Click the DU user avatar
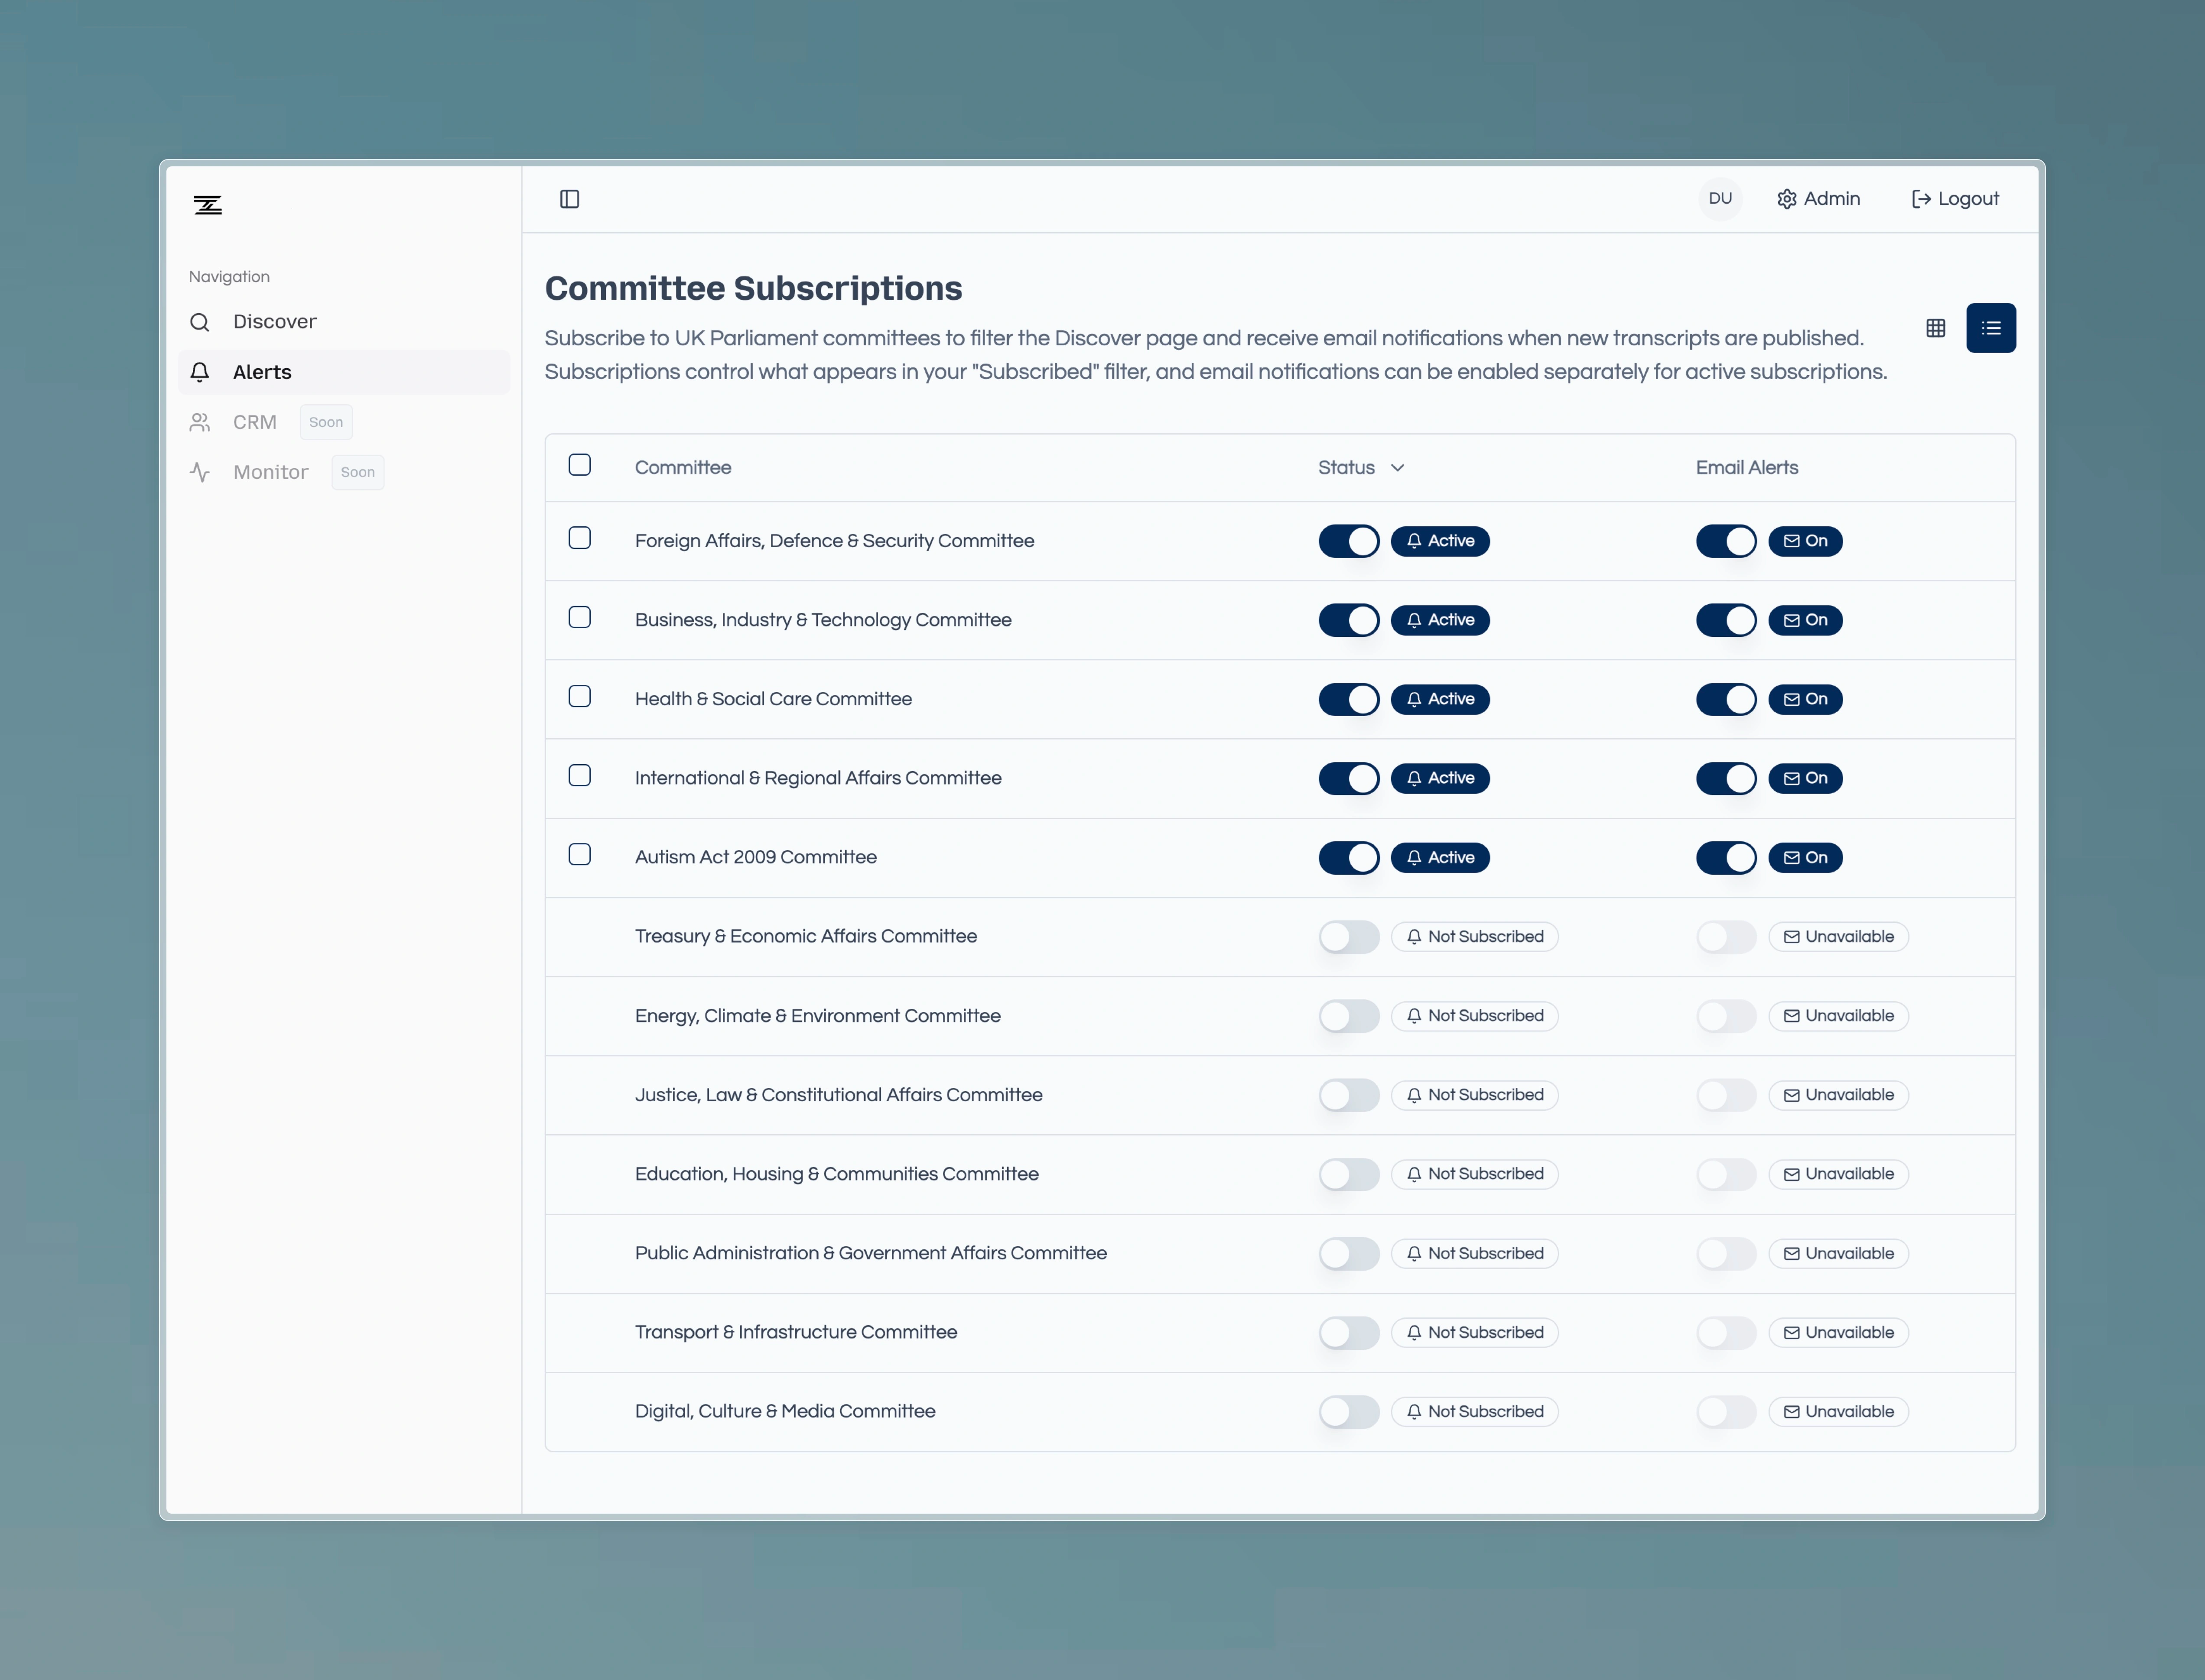Image resolution: width=2205 pixels, height=1680 pixels. coord(1720,198)
